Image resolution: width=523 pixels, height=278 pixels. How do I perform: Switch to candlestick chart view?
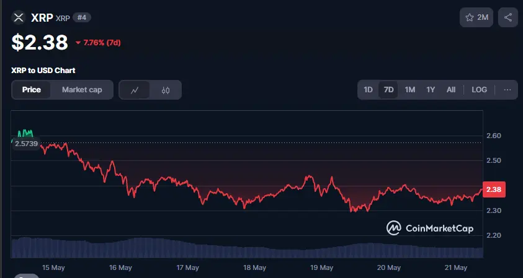click(x=166, y=90)
